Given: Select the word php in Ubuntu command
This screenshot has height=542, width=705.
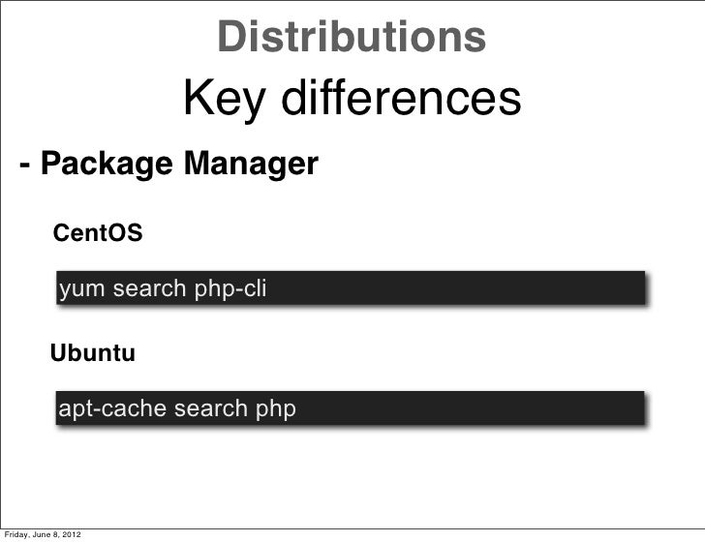Looking at the screenshot, I should pyautogui.click(x=276, y=409).
